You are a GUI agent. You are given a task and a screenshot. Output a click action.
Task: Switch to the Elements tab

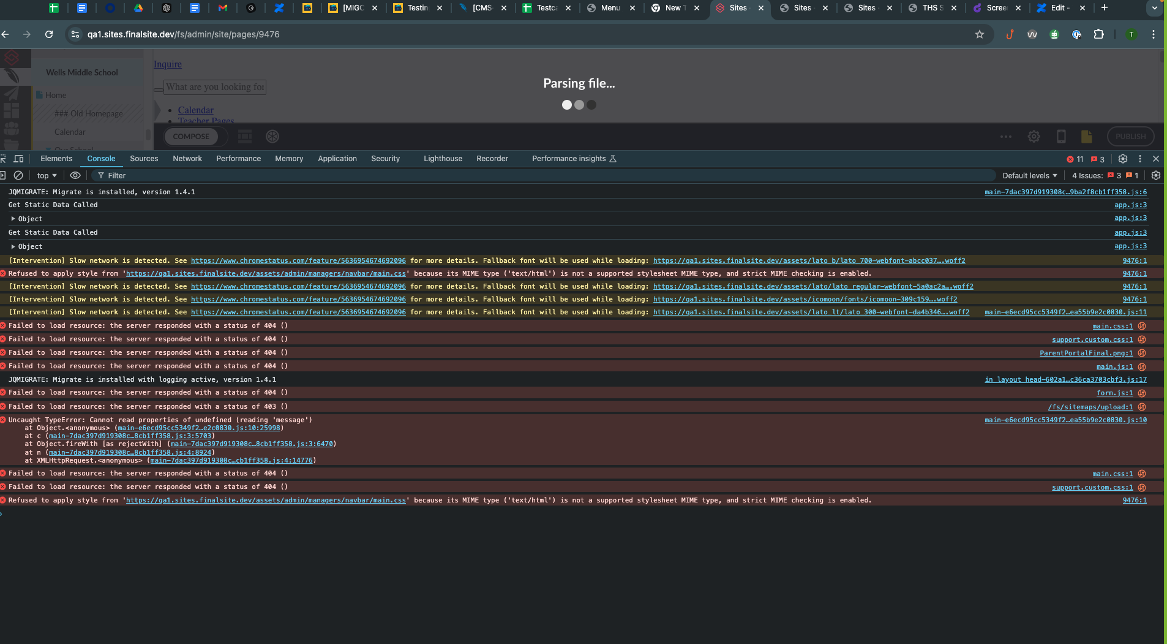coord(56,159)
